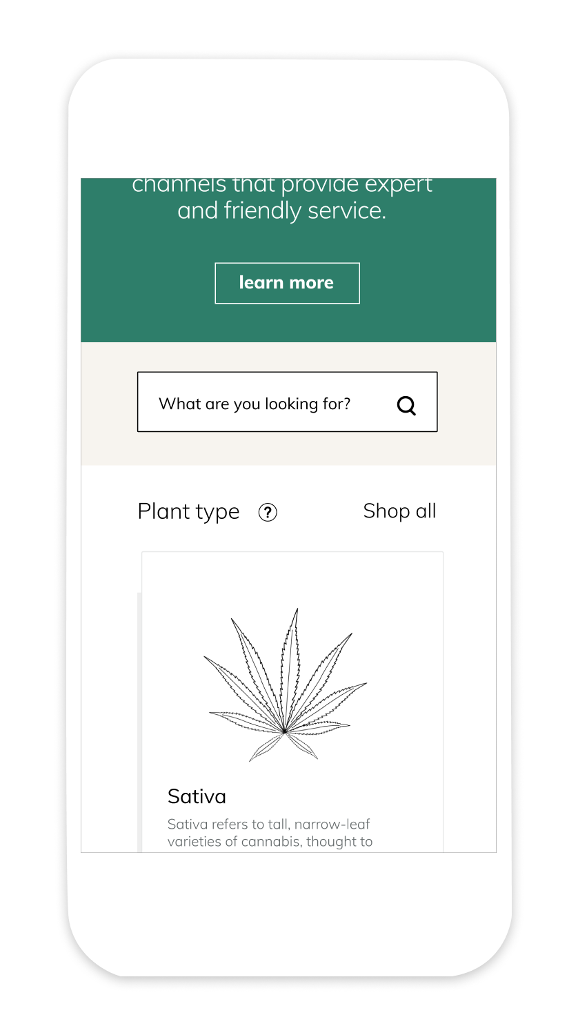
Task: Open the Sativa plant type card
Action: [292, 702]
